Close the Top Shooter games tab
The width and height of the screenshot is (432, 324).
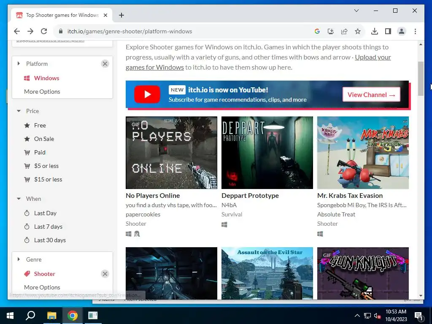[x=105, y=15]
